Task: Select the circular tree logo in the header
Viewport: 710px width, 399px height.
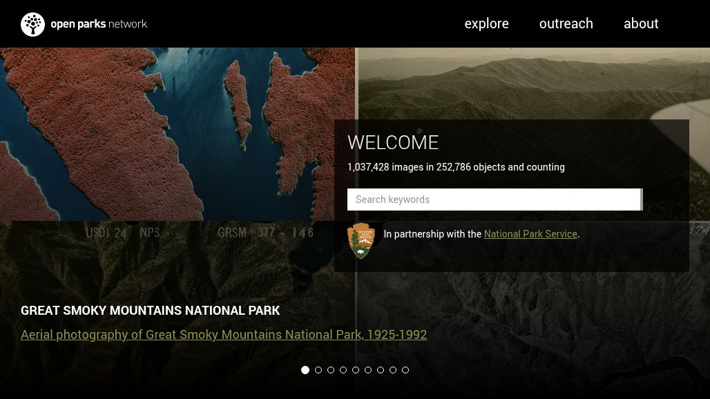Action: [x=32, y=23]
